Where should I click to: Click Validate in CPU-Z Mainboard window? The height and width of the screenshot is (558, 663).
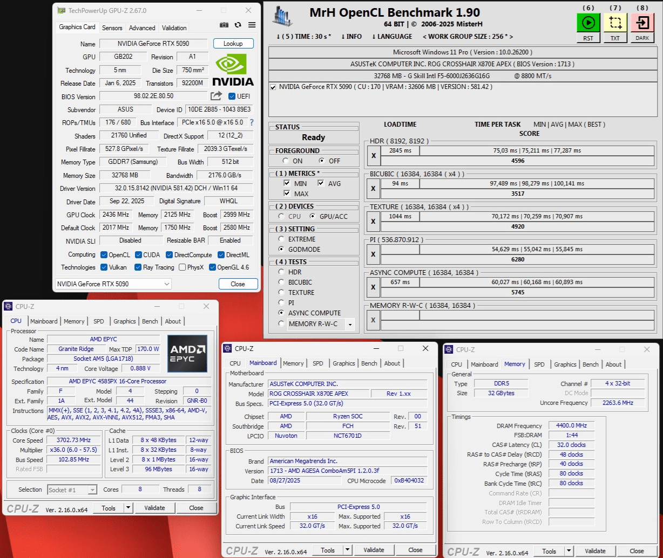(x=374, y=550)
